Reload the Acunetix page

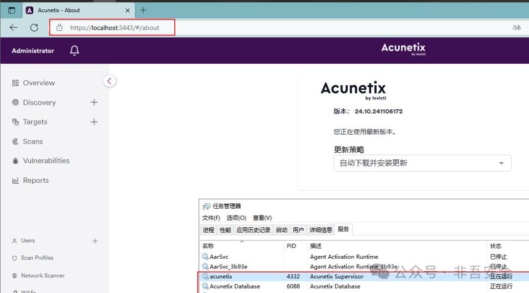[34, 27]
